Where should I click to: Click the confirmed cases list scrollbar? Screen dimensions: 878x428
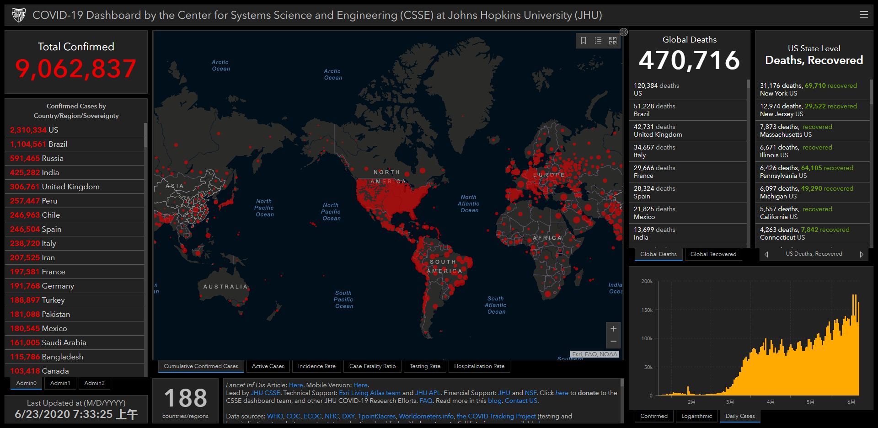145,135
